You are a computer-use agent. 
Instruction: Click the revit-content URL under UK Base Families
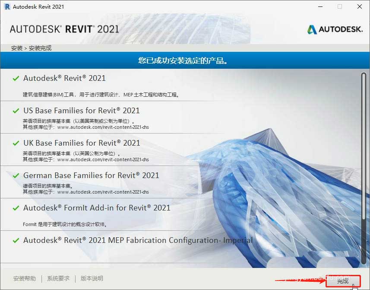pos(103,159)
